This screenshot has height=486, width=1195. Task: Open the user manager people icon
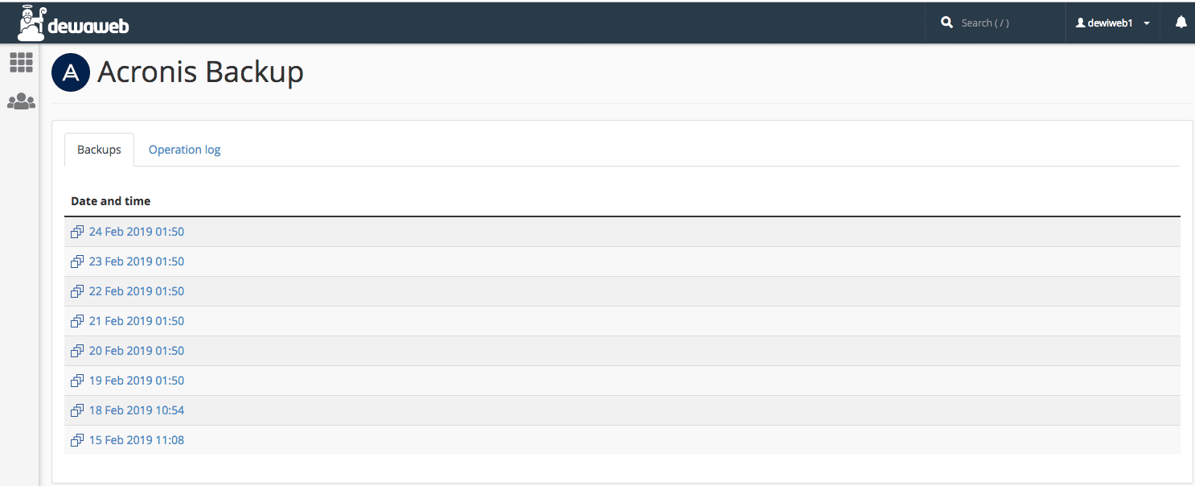coord(21,101)
